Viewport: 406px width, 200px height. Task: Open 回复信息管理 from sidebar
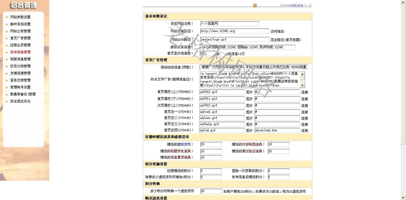click(x=20, y=59)
